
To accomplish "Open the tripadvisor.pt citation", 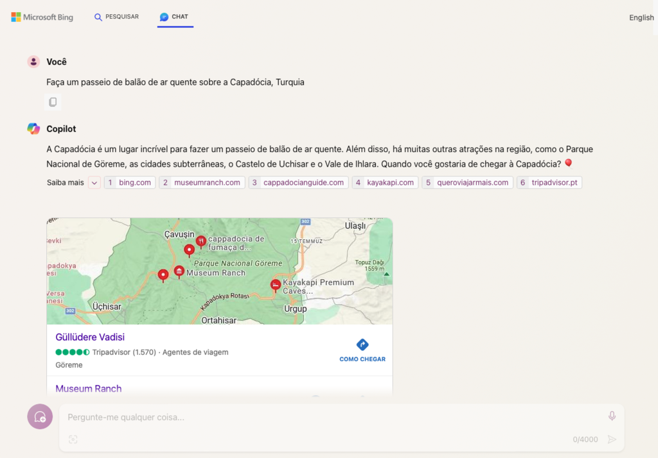I will [549, 182].
